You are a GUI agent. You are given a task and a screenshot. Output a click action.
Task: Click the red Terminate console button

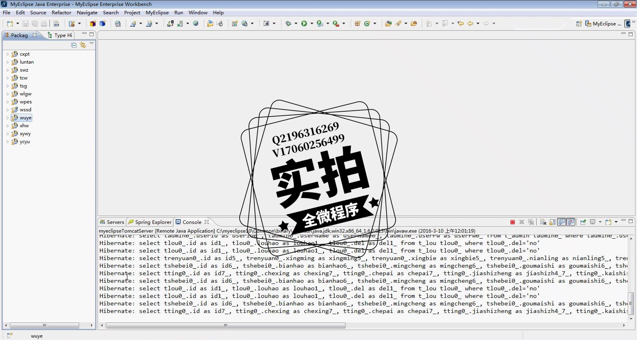(512, 222)
